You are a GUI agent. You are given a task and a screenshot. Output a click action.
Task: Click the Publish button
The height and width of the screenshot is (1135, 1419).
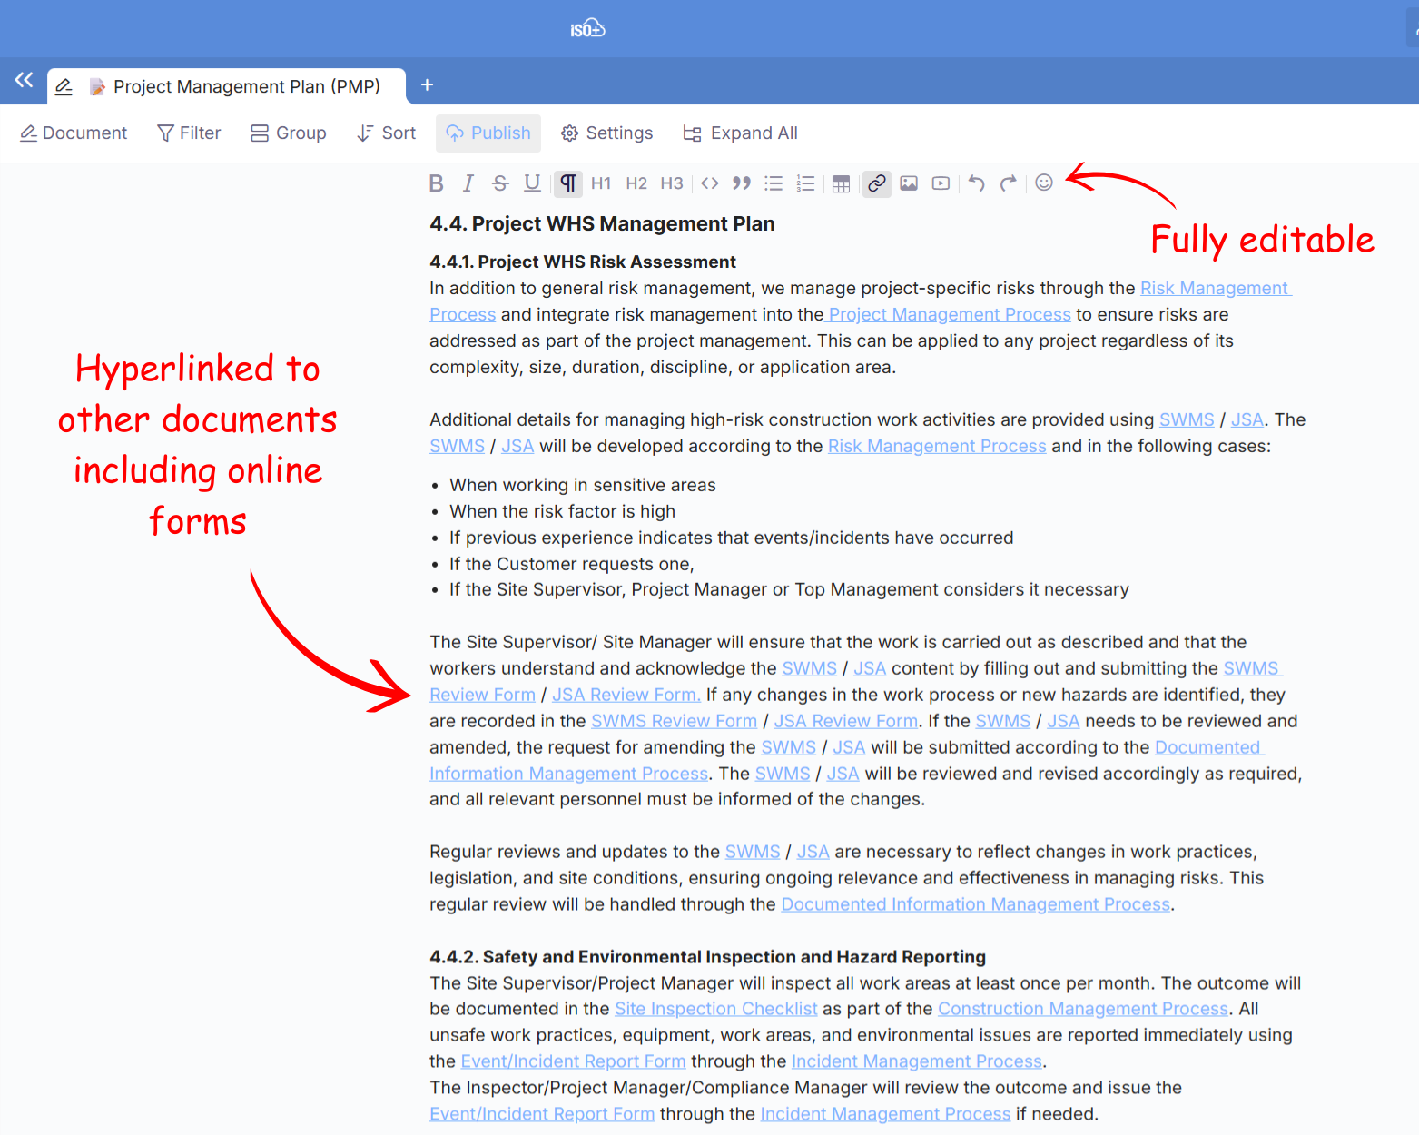pos(488,133)
